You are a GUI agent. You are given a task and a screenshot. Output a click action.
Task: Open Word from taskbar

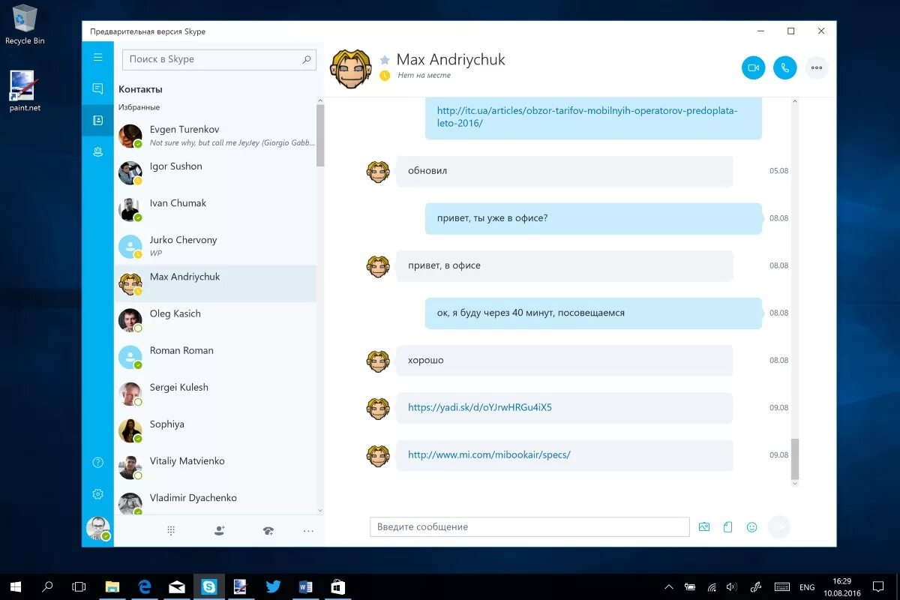pos(305,586)
